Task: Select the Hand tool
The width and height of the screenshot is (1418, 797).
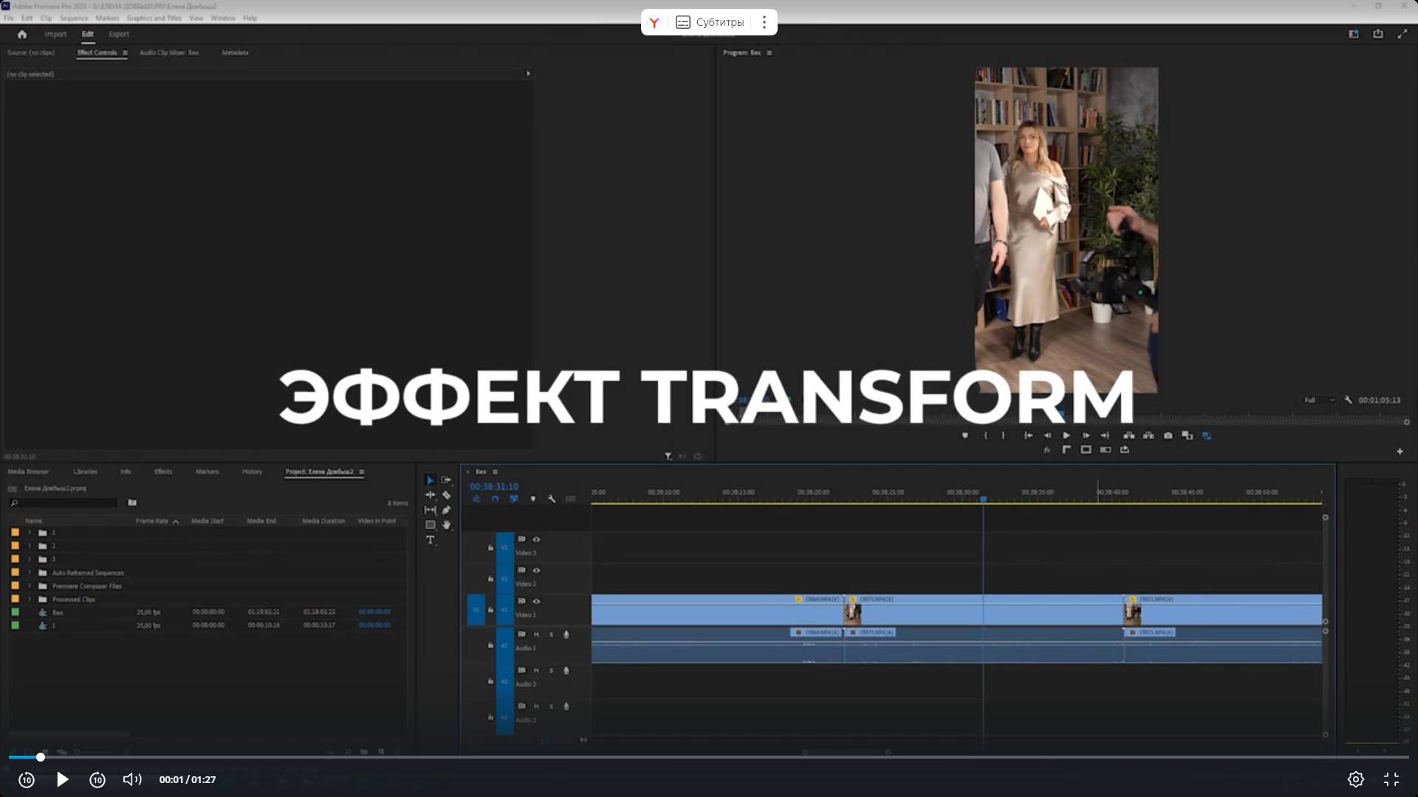Action: tap(447, 525)
